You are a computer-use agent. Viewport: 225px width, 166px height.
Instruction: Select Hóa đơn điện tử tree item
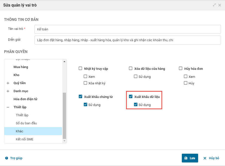click(x=25, y=99)
